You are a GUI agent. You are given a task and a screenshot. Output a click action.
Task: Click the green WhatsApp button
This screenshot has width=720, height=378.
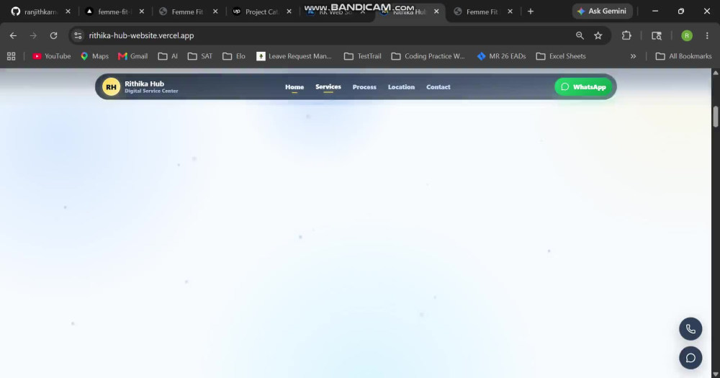583,87
